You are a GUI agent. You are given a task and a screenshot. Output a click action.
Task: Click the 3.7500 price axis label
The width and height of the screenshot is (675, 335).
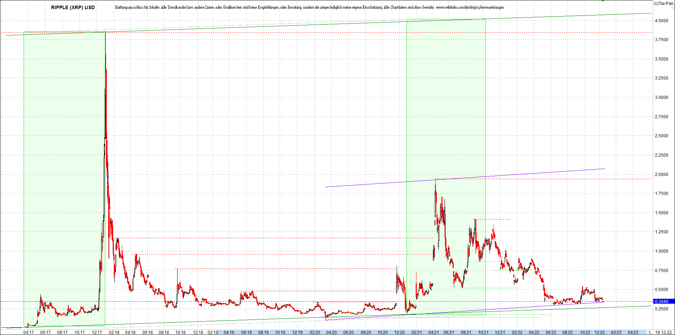click(x=661, y=40)
